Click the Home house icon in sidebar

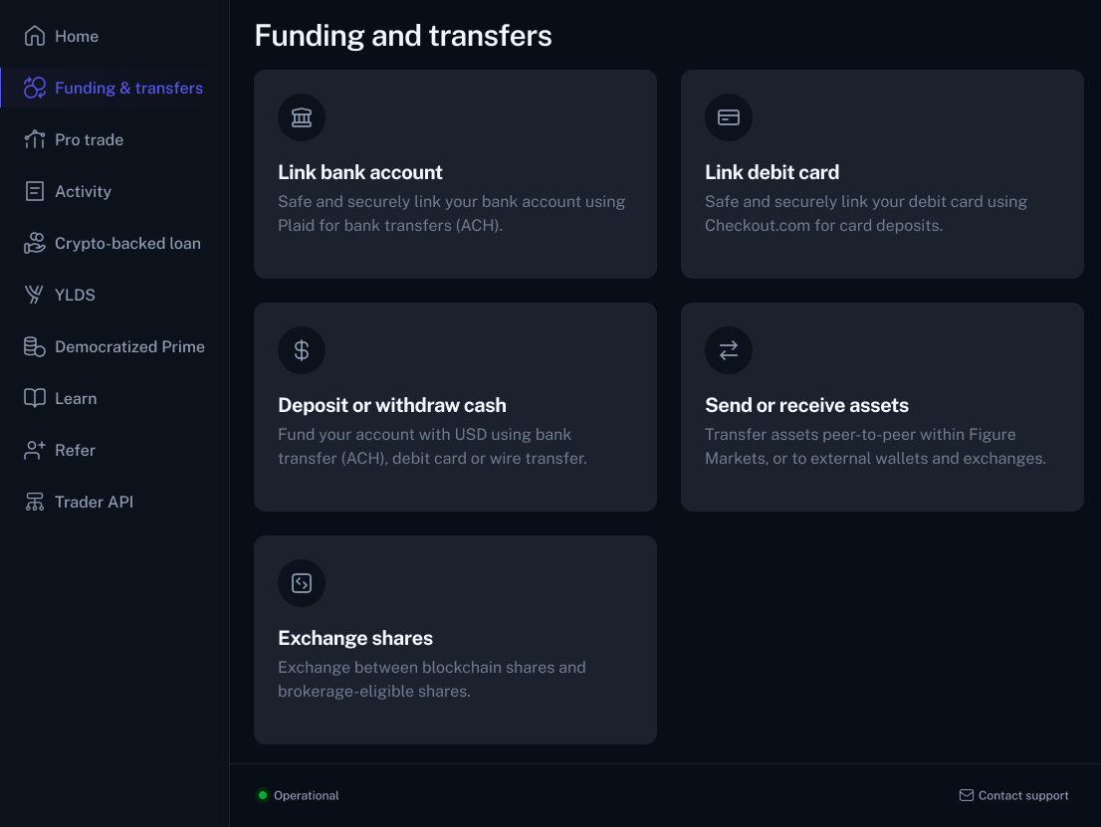pos(35,36)
